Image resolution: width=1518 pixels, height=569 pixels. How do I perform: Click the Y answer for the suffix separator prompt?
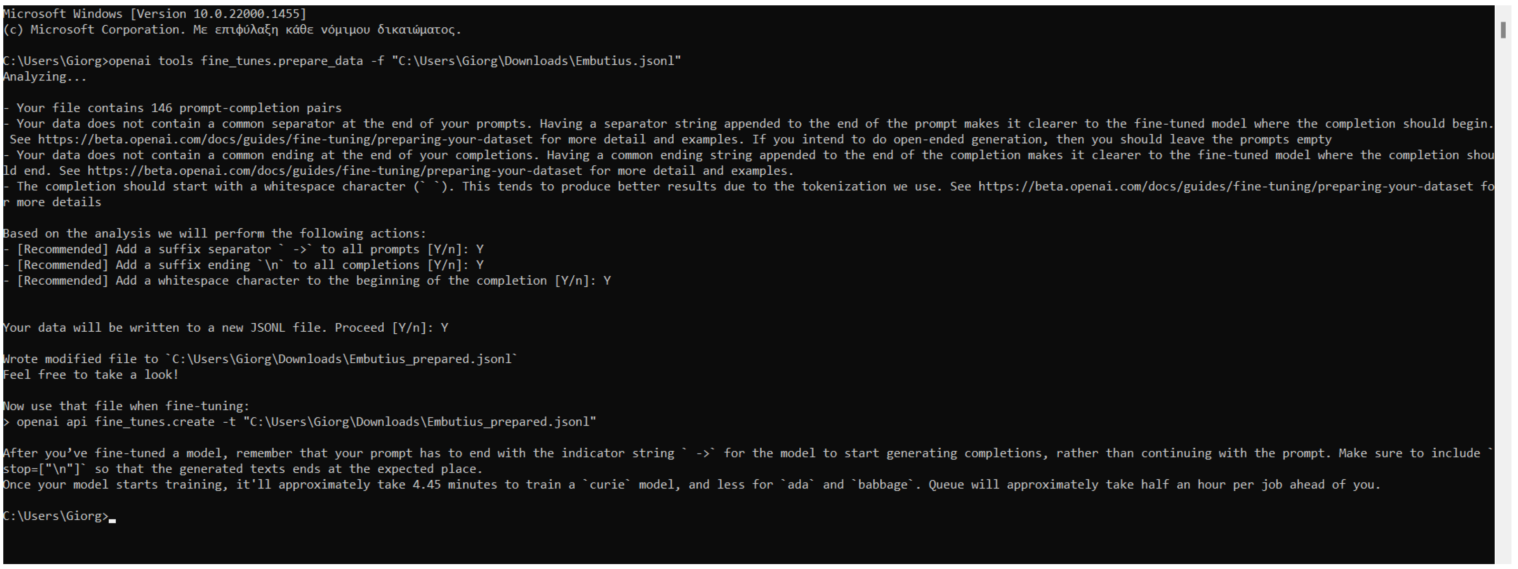click(x=480, y=250)
